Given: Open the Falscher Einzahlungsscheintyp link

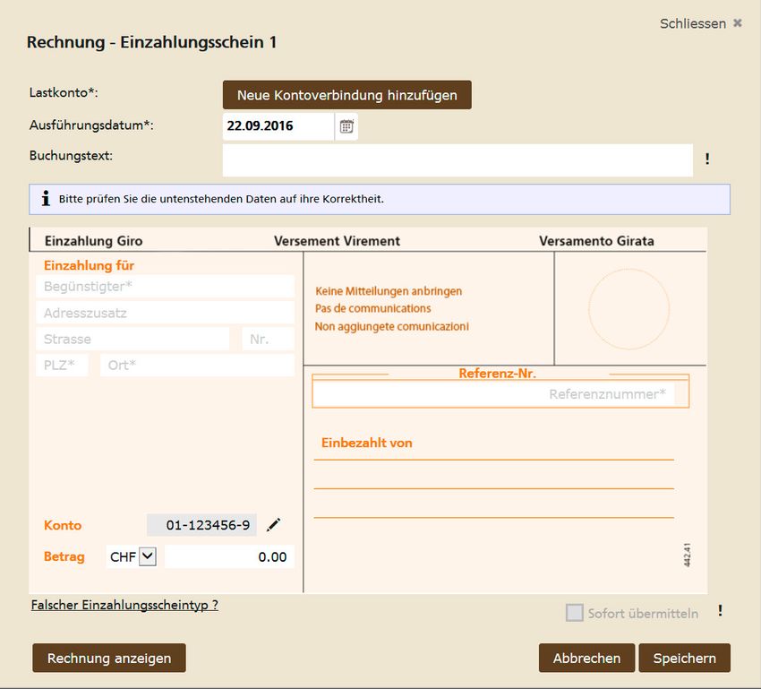Looking at the screenshot, I should tap(124, 605).
